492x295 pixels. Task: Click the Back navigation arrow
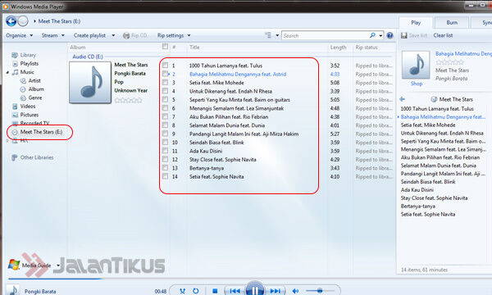[11, 21]
